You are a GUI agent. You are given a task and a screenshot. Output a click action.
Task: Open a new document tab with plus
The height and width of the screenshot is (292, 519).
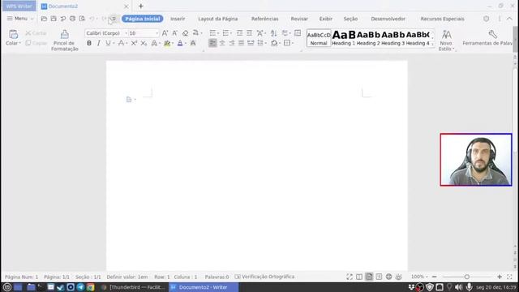coord(140,6)
